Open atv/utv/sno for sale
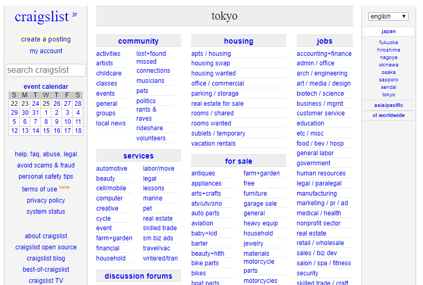Image resolution: width=423 pixels, height=285 pixels. pos(206,204)
